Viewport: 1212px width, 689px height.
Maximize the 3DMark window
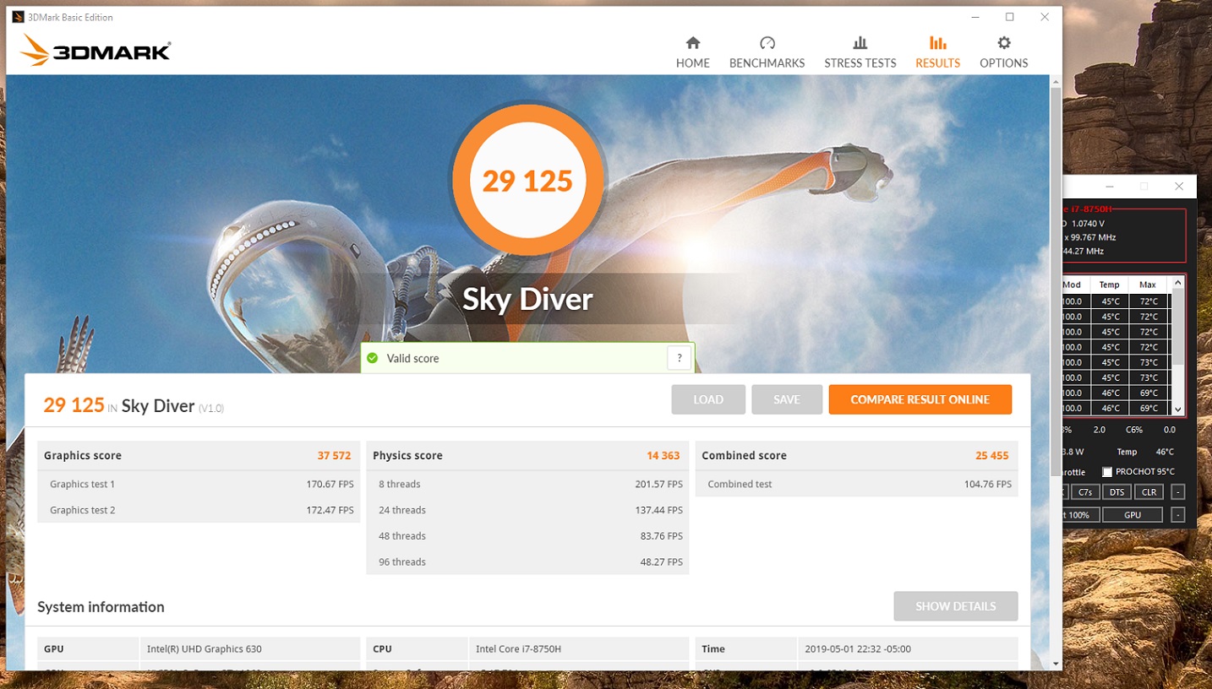pyautogui.click(x=1009, y=17)
